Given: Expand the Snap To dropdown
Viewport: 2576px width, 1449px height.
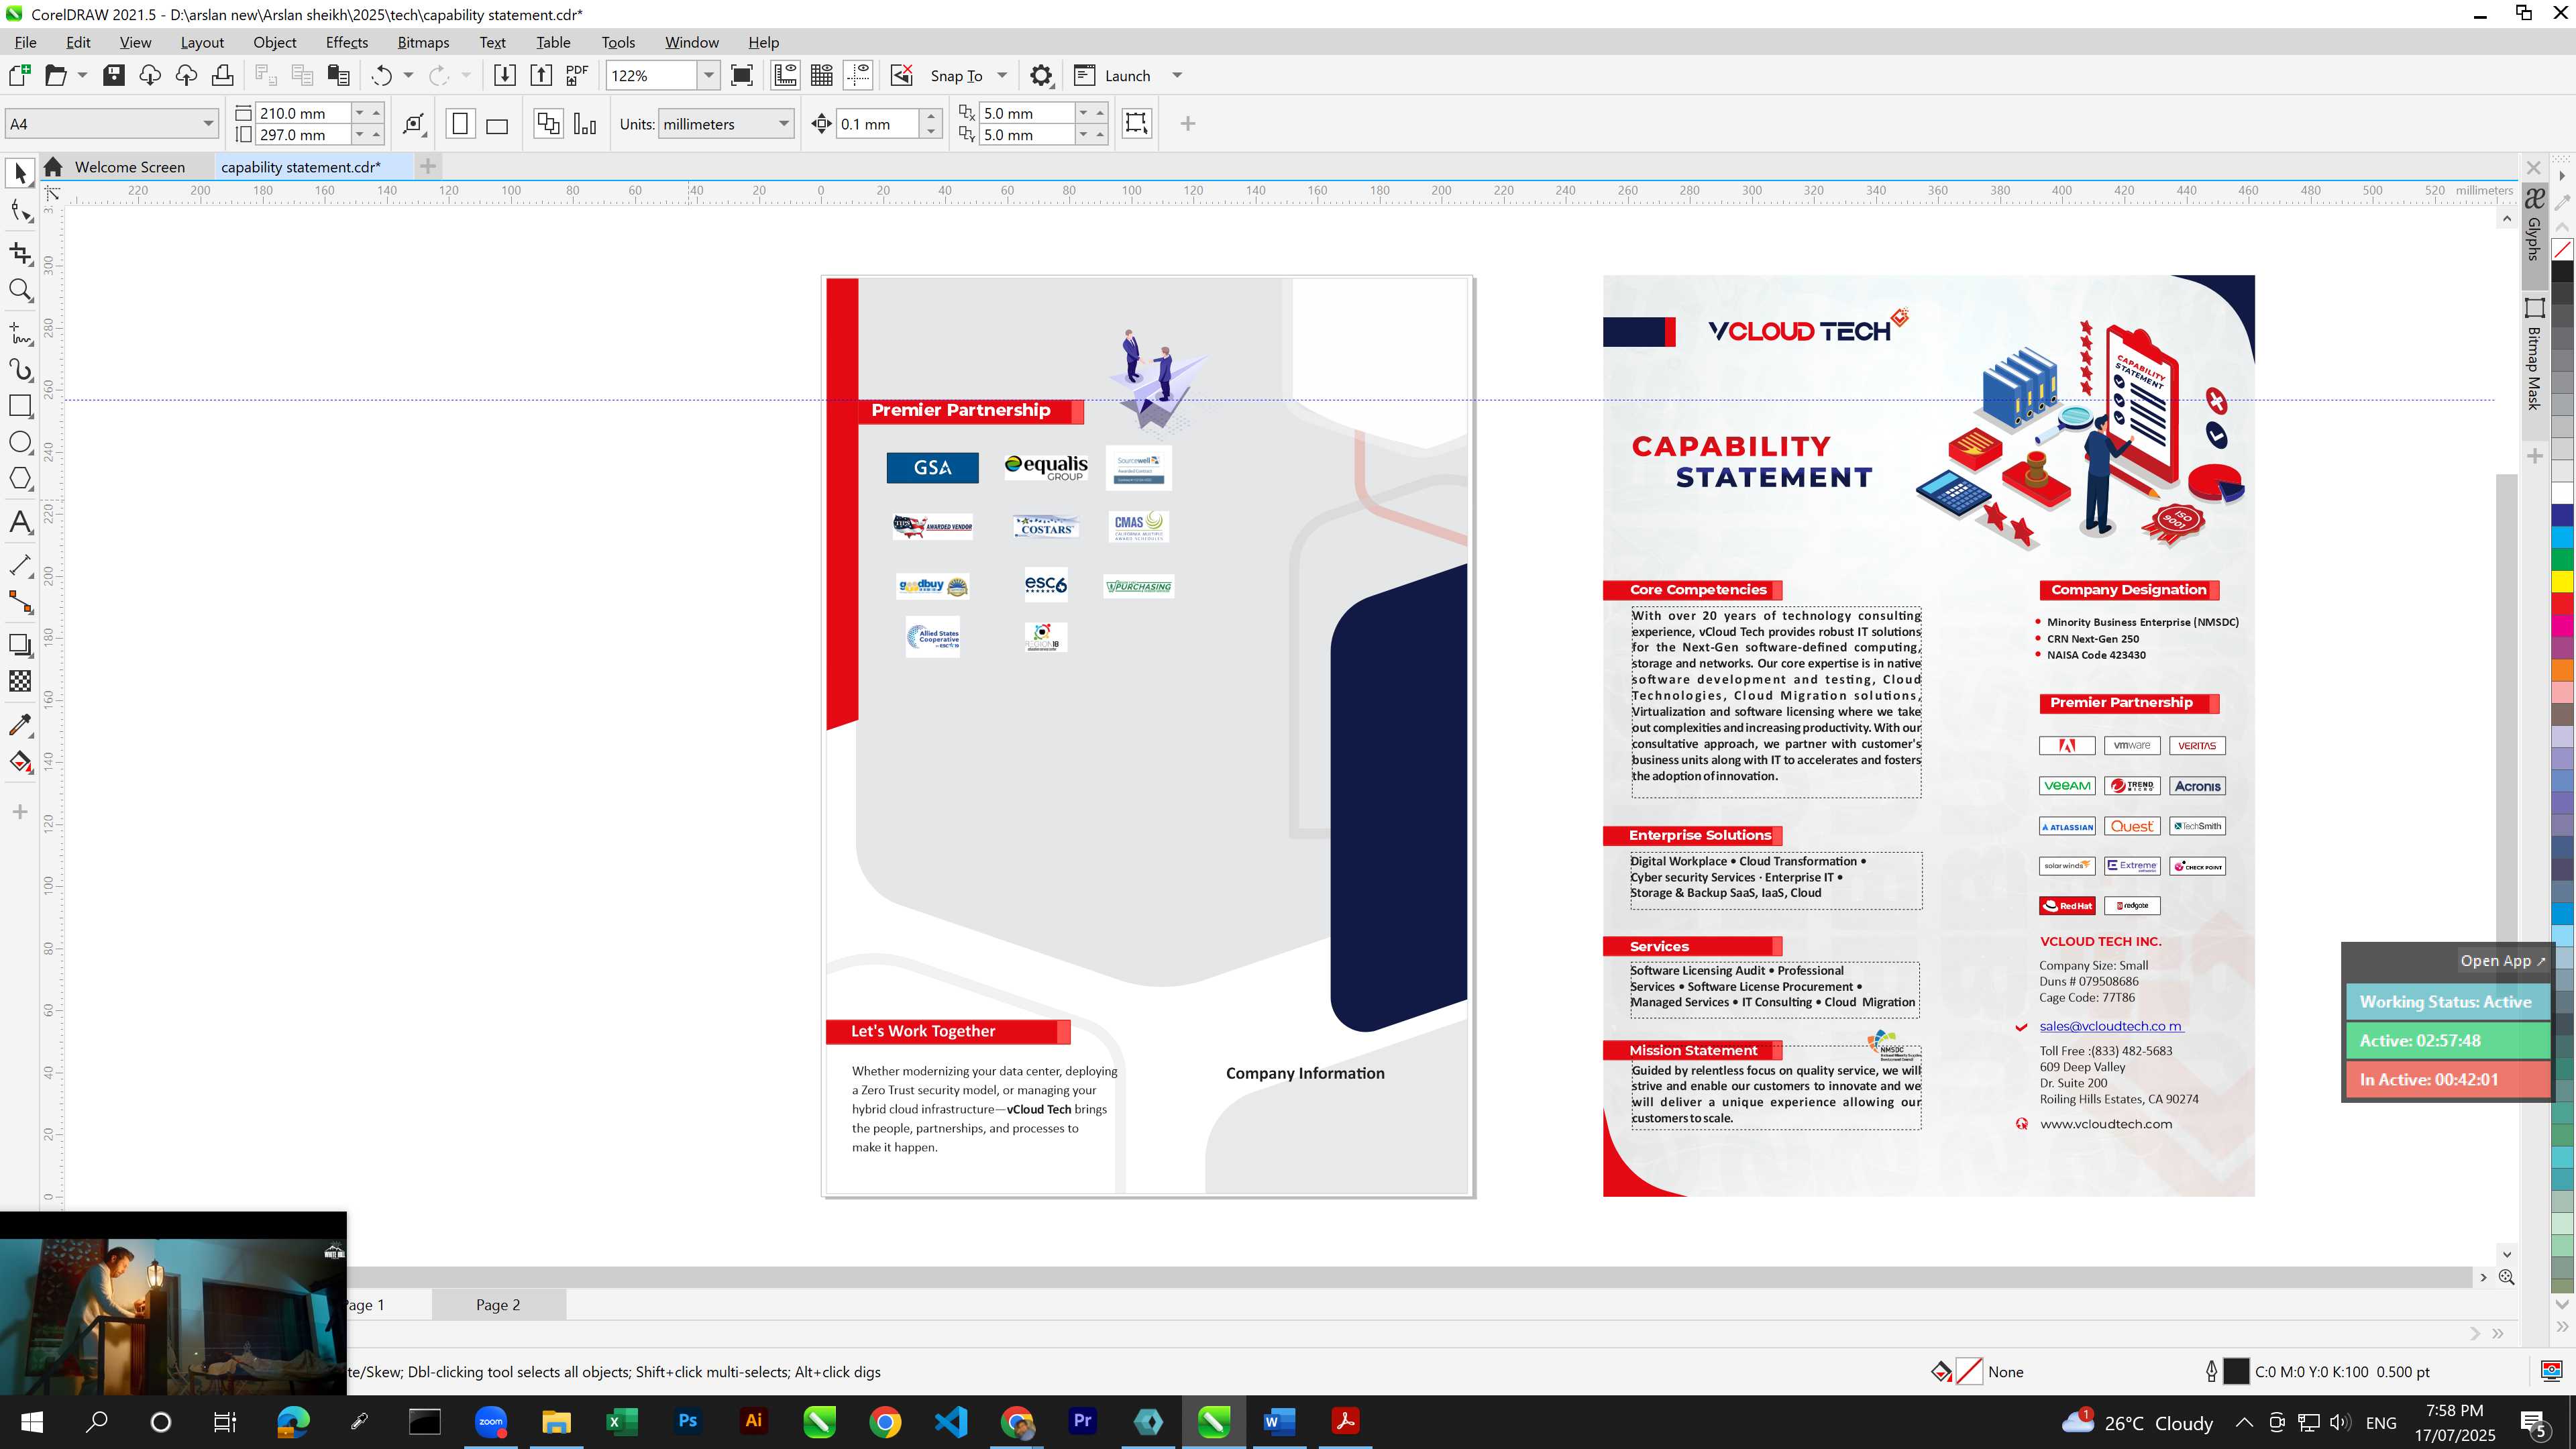Looking at the screenshot, I should coord(1002,75).
